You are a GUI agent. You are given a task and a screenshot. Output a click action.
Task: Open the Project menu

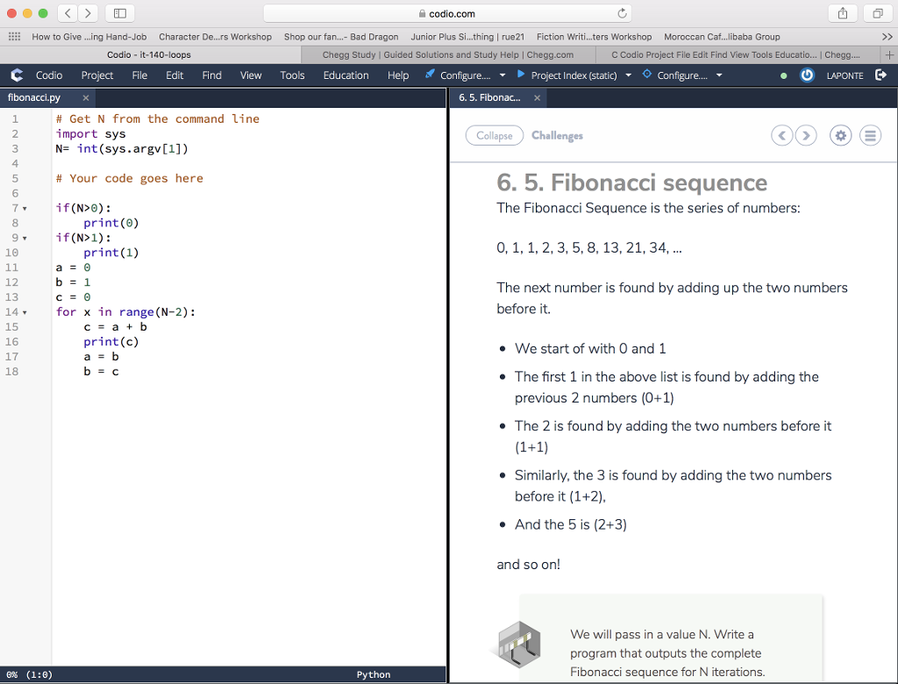coord(96,75)
